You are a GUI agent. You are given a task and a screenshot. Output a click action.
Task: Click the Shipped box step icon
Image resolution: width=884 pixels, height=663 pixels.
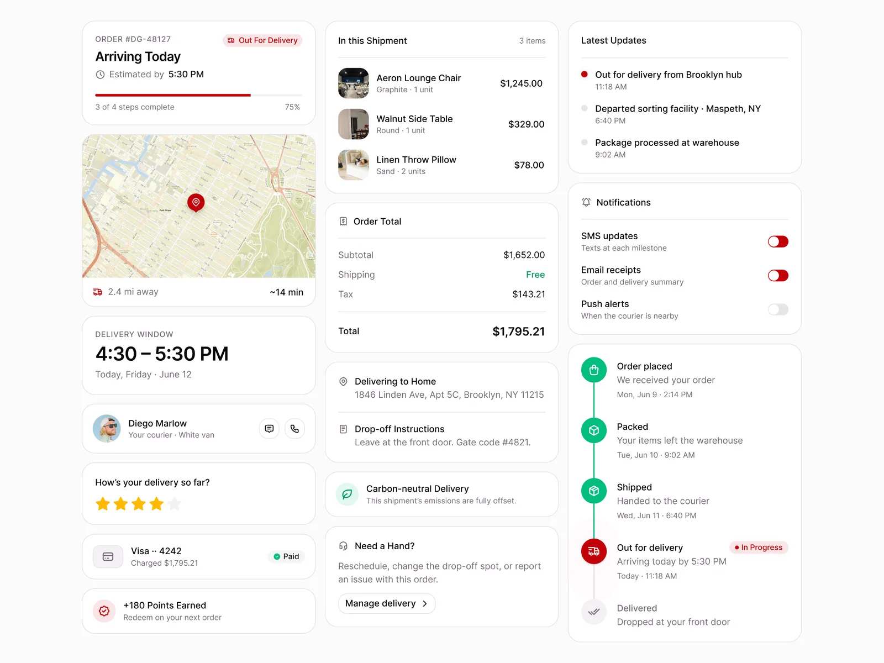coord(594,491)
